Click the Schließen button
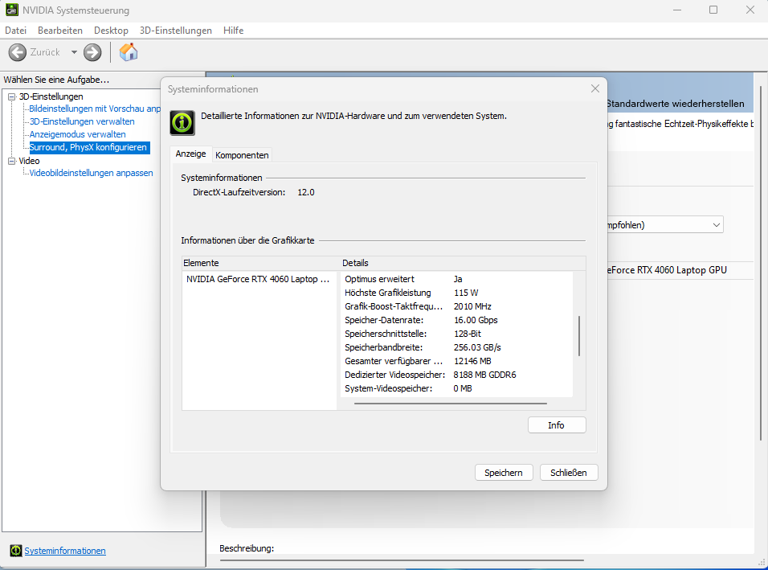 coord(569,473)
